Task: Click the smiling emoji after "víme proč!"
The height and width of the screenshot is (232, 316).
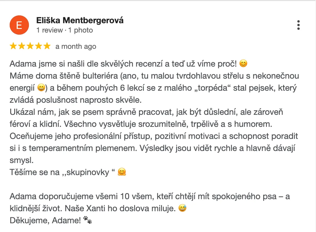Action: 243,64
